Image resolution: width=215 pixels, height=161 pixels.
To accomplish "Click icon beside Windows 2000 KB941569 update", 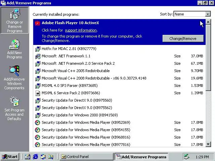I will 38,115.
